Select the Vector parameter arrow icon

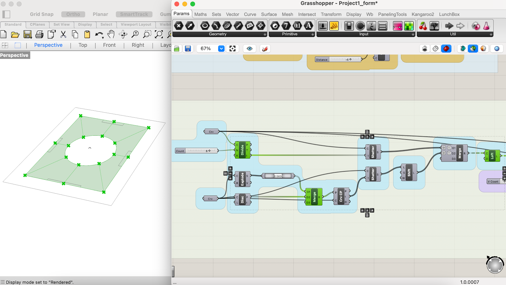190,26
